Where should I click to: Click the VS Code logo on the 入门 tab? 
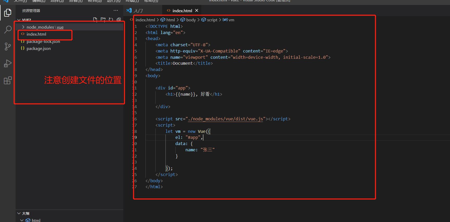coord(129,10)
